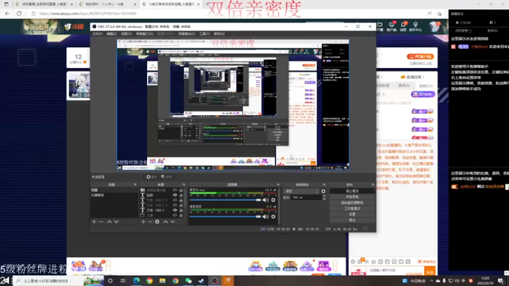Click the orange PC client button on Douyu
Viewport: 509px width, 286px height.
click(x=421, y=57)
